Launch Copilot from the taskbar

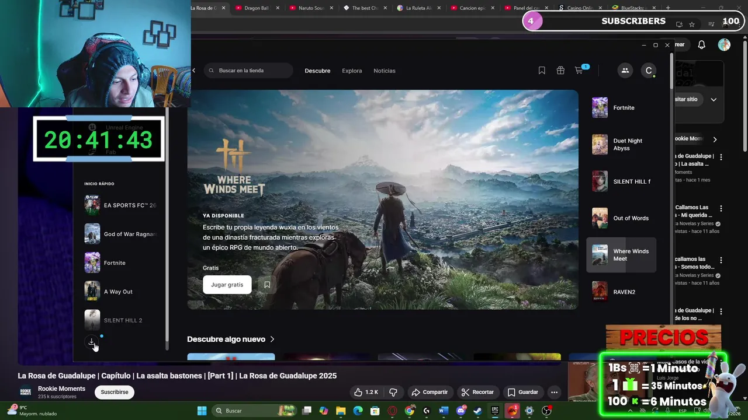[x=324, y=411]
